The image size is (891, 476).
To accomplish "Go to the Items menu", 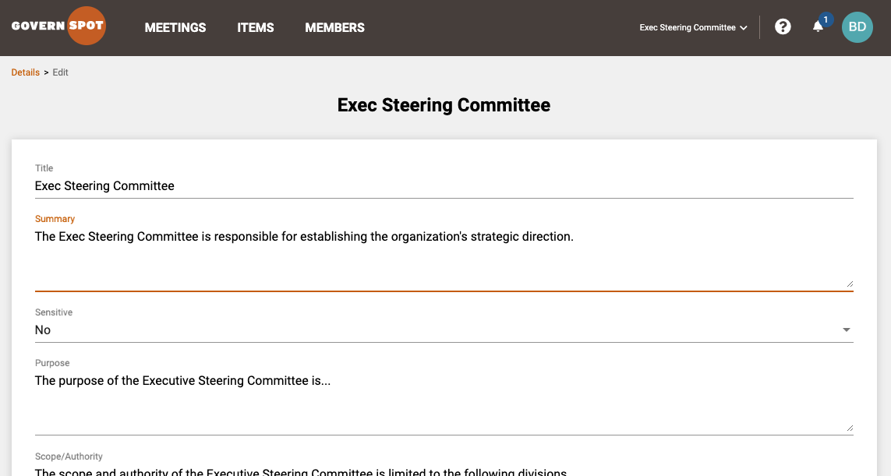I will point(255,27).
